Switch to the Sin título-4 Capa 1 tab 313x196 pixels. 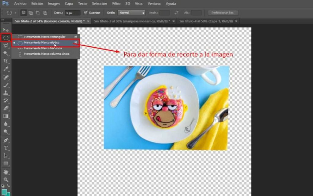click(x=206, y=21)
